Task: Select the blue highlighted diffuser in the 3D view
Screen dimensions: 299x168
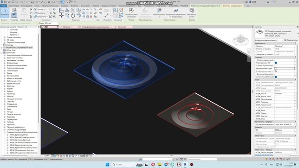Action: [124, 70]
